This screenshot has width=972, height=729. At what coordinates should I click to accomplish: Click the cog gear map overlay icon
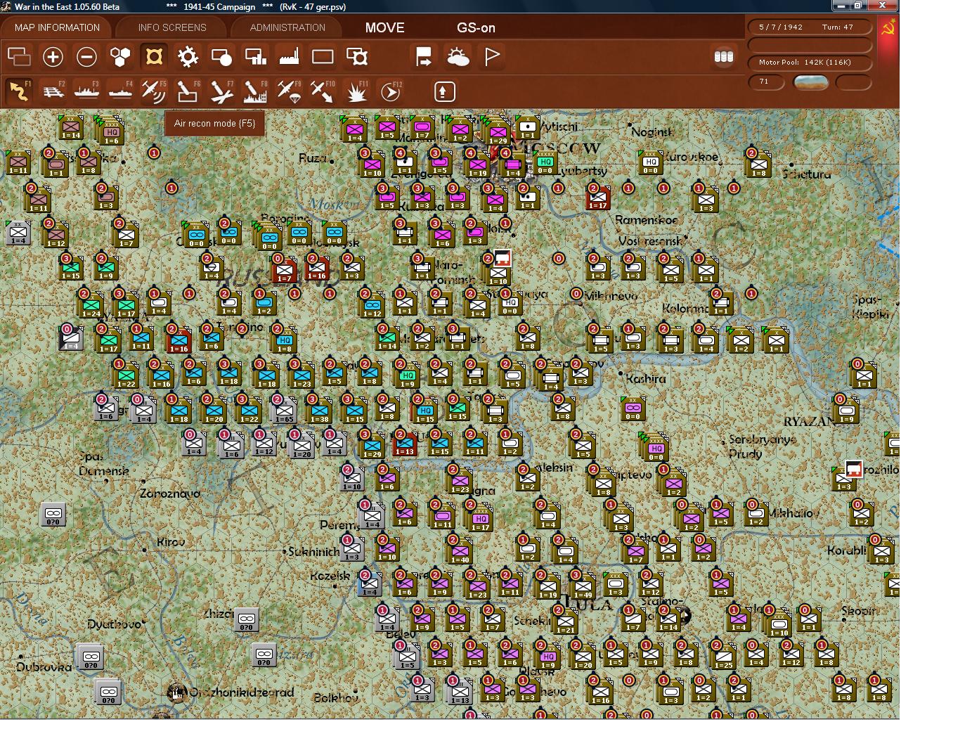188,56
